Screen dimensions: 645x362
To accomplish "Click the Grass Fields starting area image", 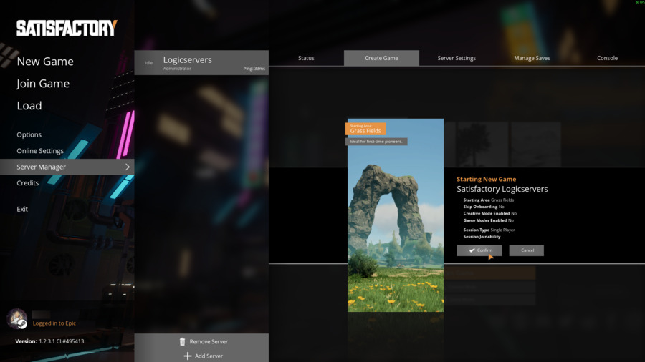I will click(396, 215).
